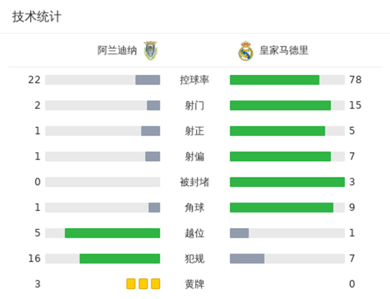The image size is (390, 299).
Task: Click the Real Madrid club crest icon
Action: point(245,50)
